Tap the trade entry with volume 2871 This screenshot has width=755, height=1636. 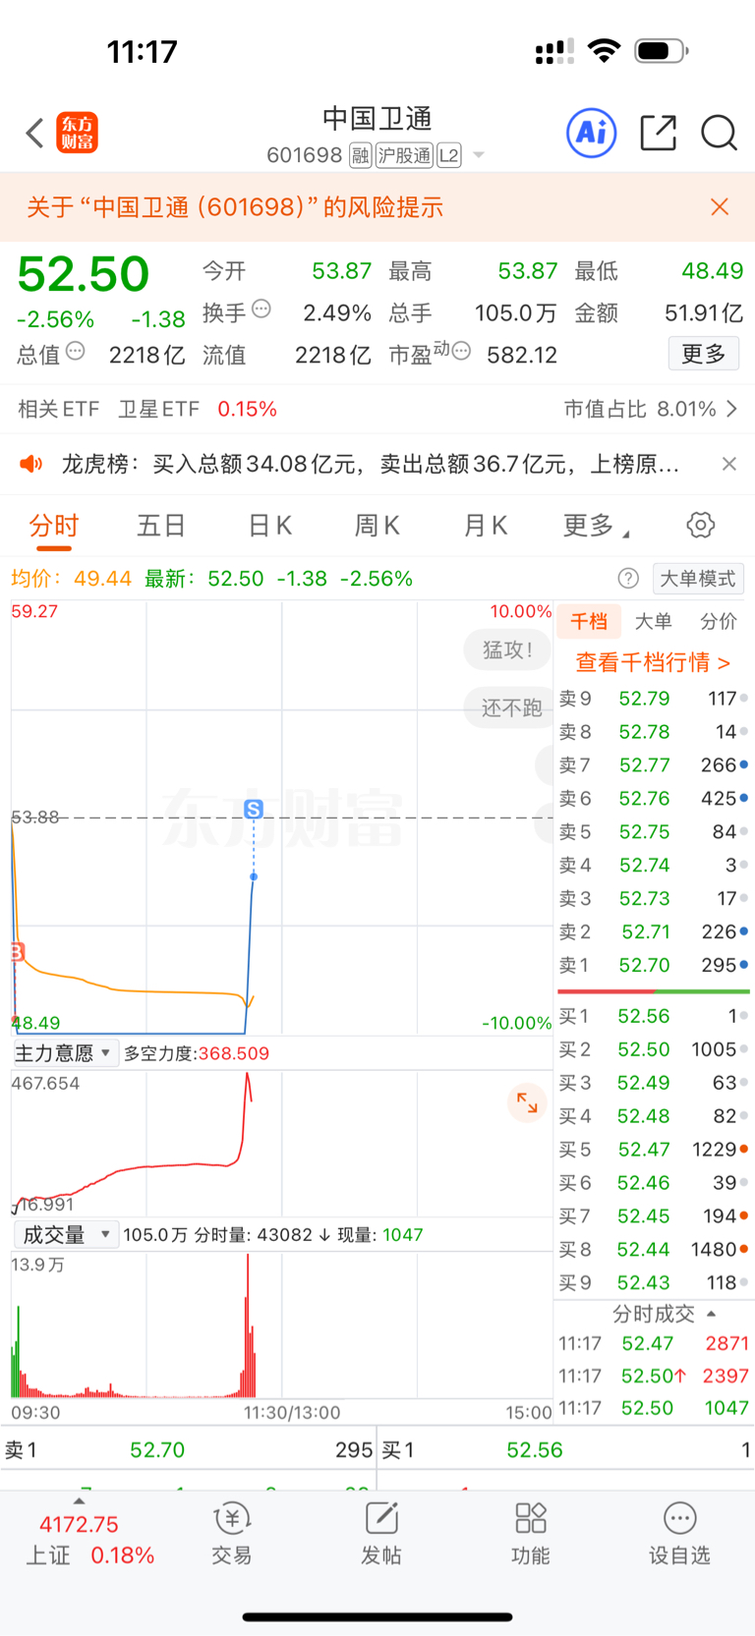[654, 1343]
